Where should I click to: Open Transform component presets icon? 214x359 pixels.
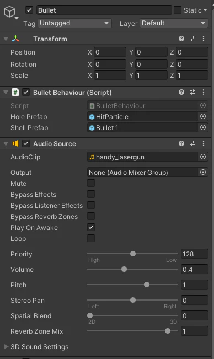[x=192, y=39]
